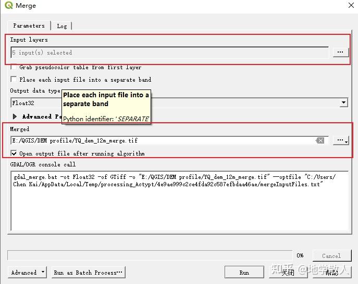Click Run as Batch Process button
Viewport: 358px width, 284px height.
(x=89, y=273)
